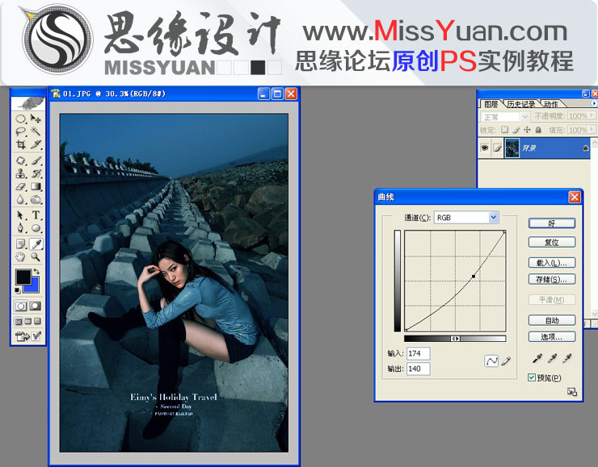Click the 载入(L)... button
The width and height of the screenshot is (598, 467).
coord(551,263)
